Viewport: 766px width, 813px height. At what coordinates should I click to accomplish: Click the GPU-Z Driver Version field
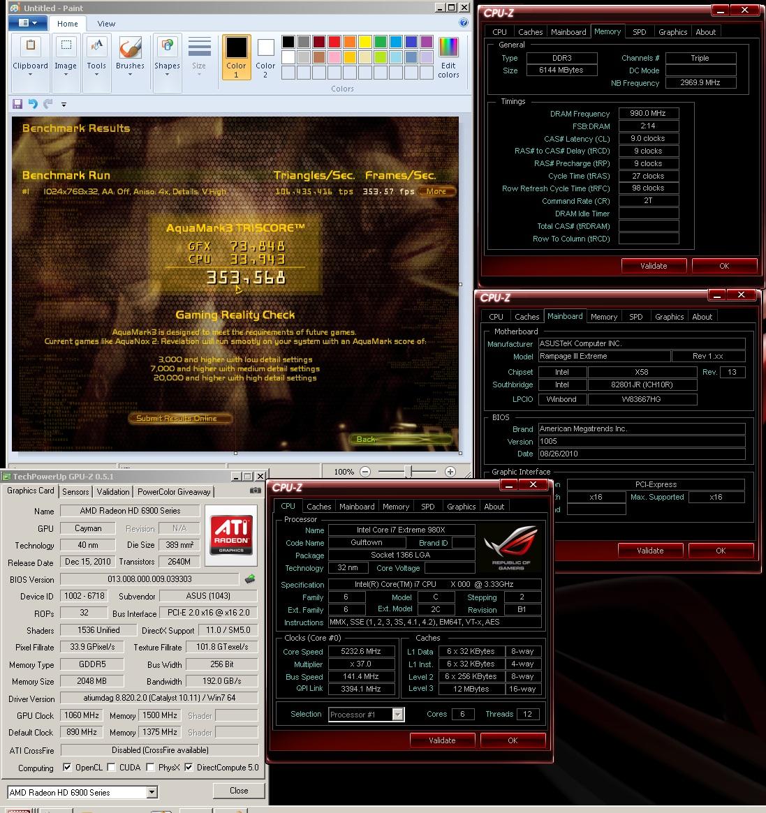[159, 698]
